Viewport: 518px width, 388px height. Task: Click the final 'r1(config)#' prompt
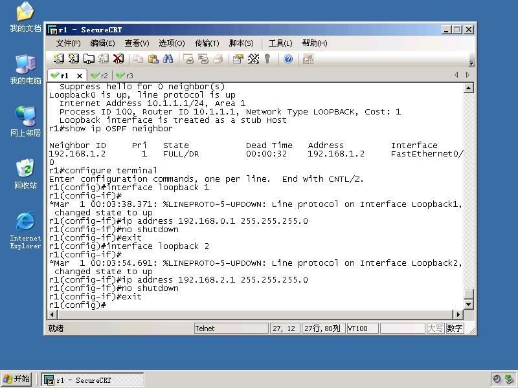78,305
